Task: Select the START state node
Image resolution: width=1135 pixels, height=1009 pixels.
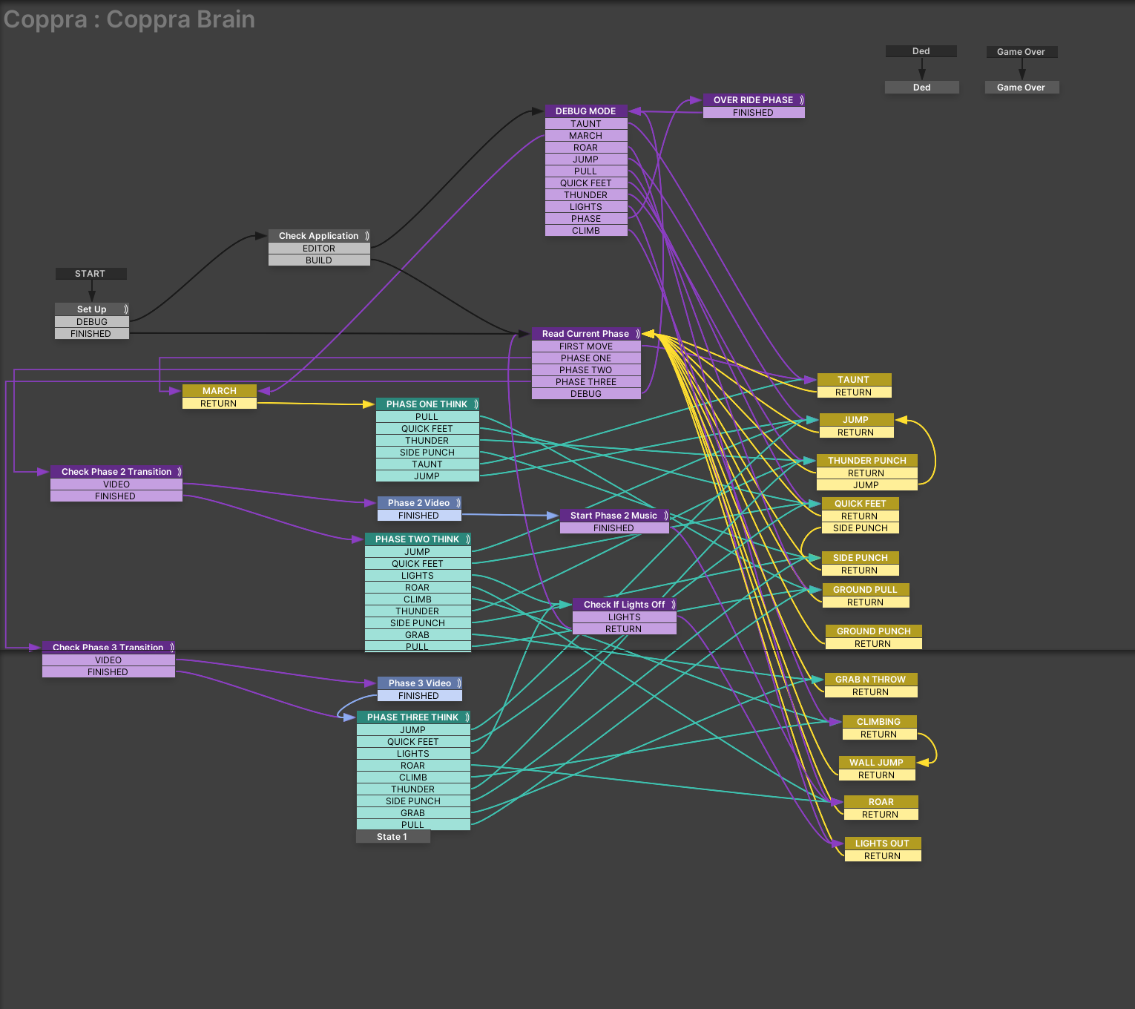Action: pos(91,274)
